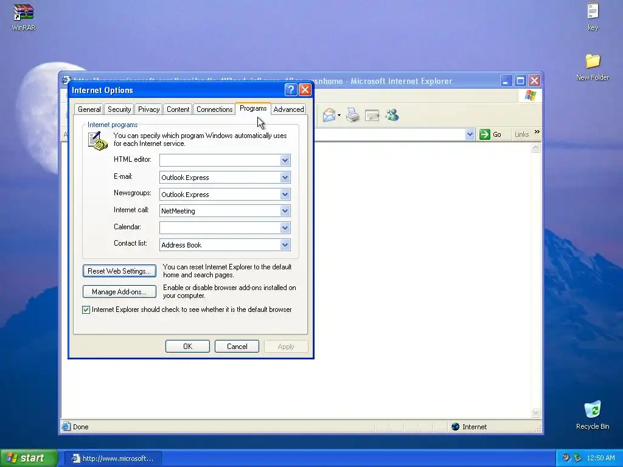The width and height of the screenshot is (623, 467).
Task: Click the Links toolbar label
Action: tap(521, 134)
